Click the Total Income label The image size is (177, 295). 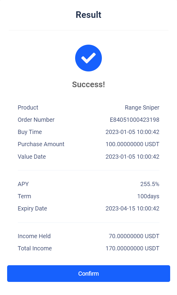click(x=35, y=248)
